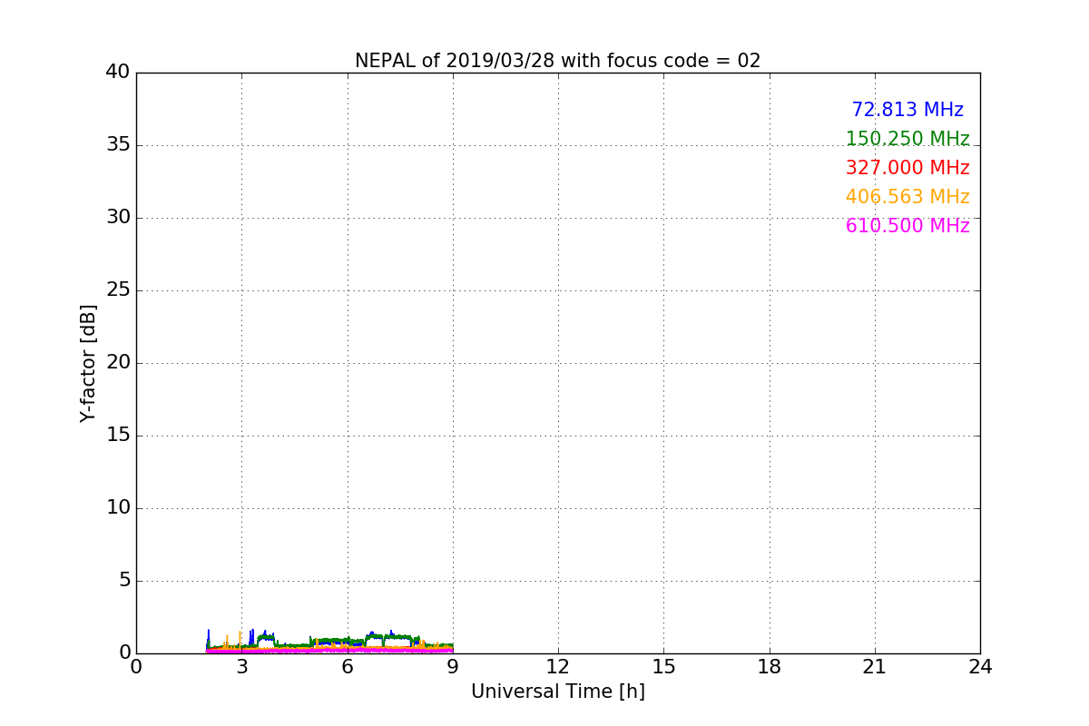The height and width of the screenshot is (726, 1089).
Task: Select the red '327.000 MHz' legend label
Action: 907,168
